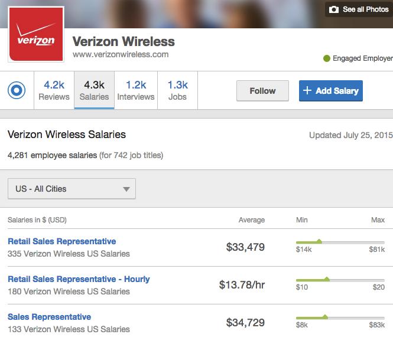Click the 335 Verizon Wireless US Salaries text
393x341 pixels.
(69, 254)
